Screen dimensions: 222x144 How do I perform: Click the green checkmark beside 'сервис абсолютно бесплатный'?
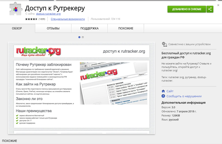pyautogui.click(x=17, y=115)
